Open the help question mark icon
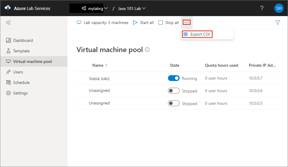This screenshot has width=288, height=167. click(x=262, y=8)
